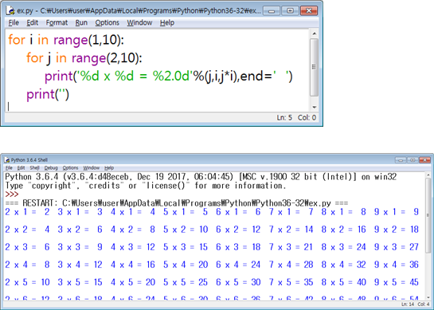Click the Shell vertical scrollbar thumb
This screenshot has width=434, height=310.
point(428,215)
